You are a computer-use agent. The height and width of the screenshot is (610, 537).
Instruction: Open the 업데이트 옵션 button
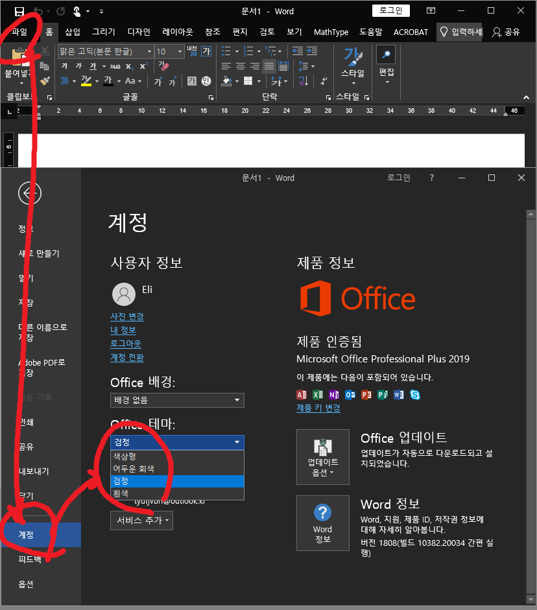click(323, 457)
